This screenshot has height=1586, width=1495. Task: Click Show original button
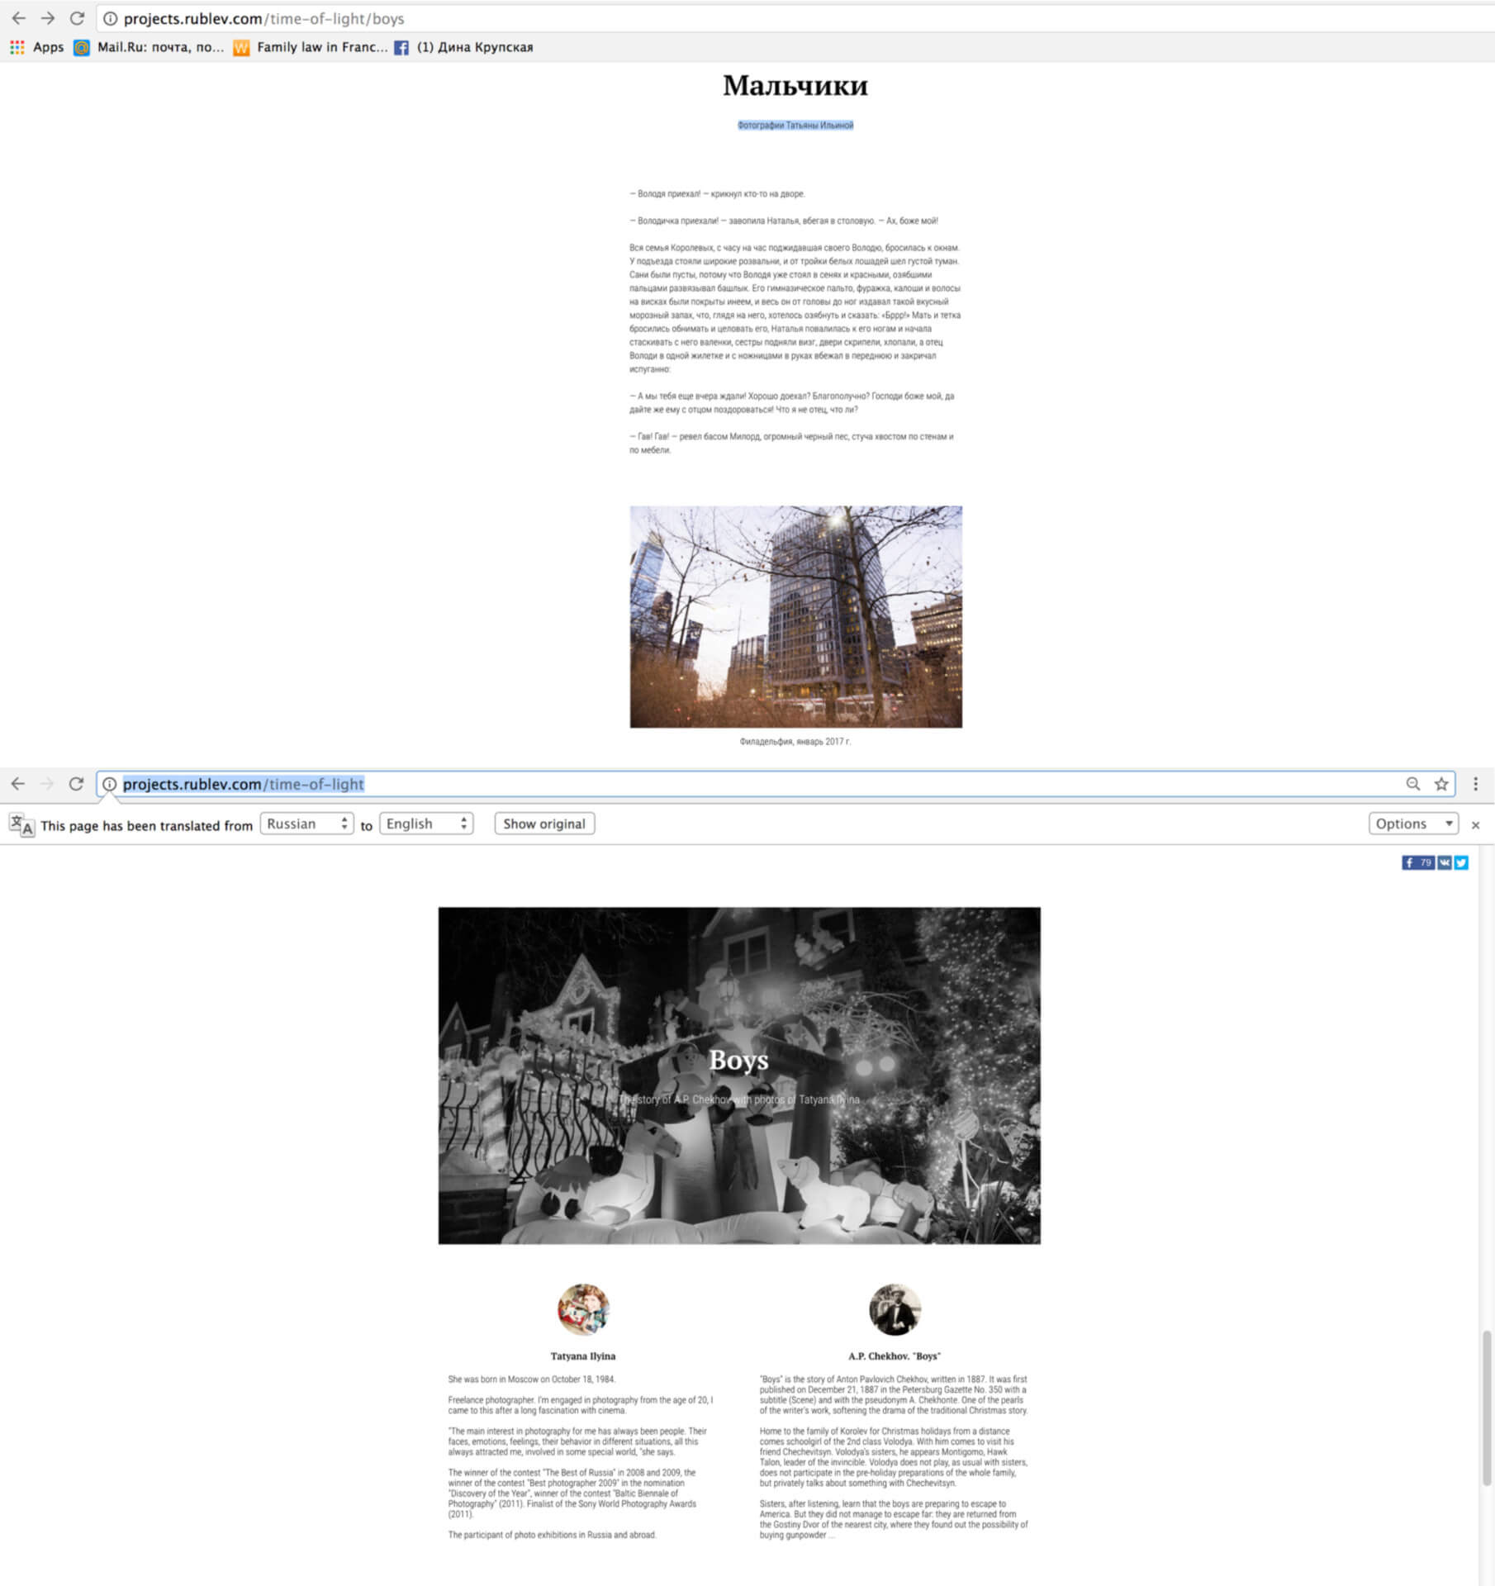[x=544, y=824]
